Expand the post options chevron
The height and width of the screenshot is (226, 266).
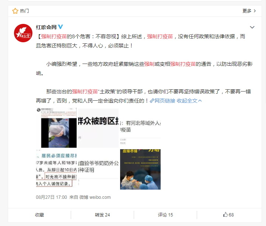tap(252, 27)
